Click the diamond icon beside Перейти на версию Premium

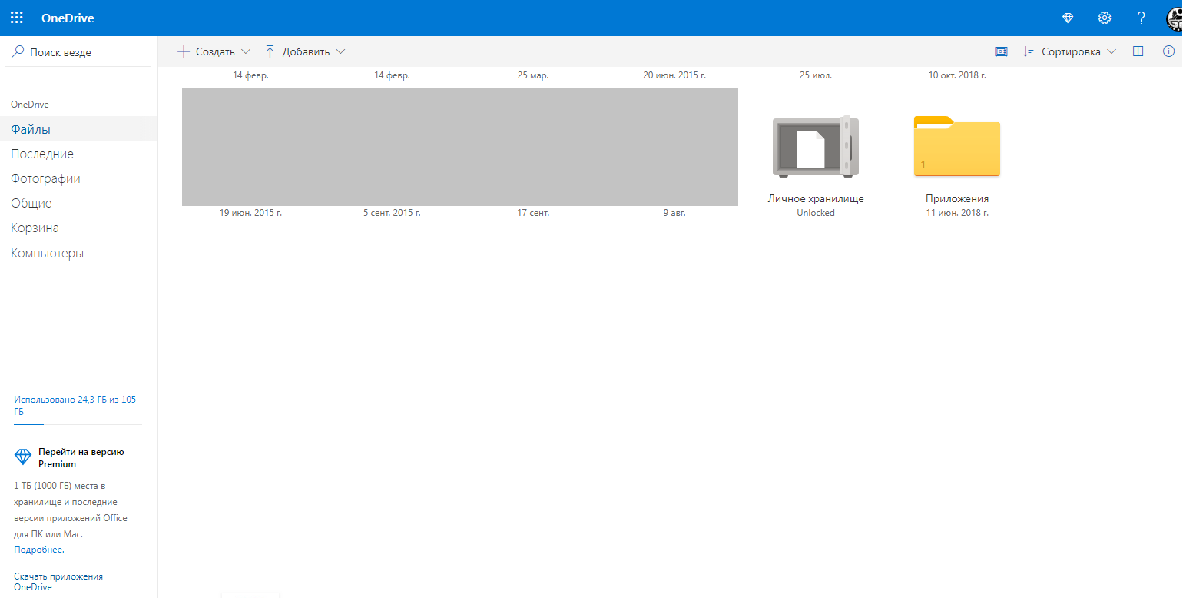tap(23, 458)
